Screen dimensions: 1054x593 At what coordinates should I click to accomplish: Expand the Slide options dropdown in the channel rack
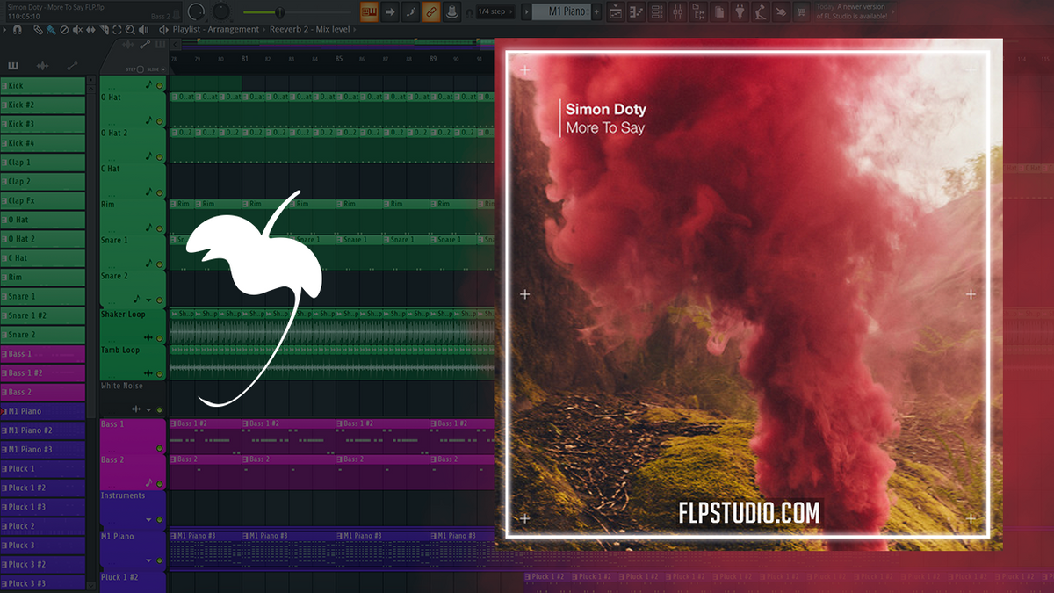162,69
